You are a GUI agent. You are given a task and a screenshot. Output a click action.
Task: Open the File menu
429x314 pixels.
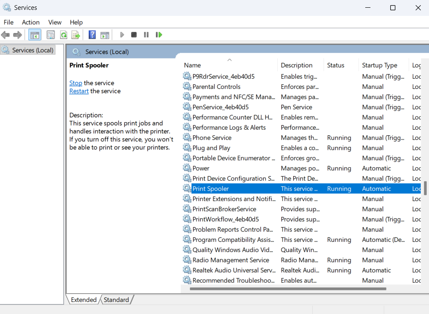coord(9,22)
